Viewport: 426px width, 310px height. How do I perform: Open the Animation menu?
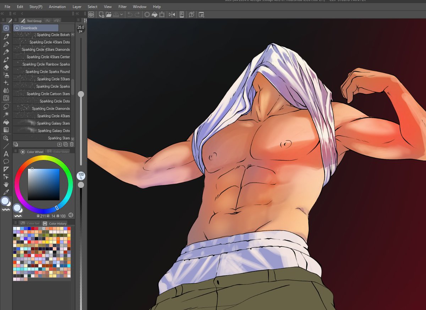pyautogui.click(x=57, y=7)
